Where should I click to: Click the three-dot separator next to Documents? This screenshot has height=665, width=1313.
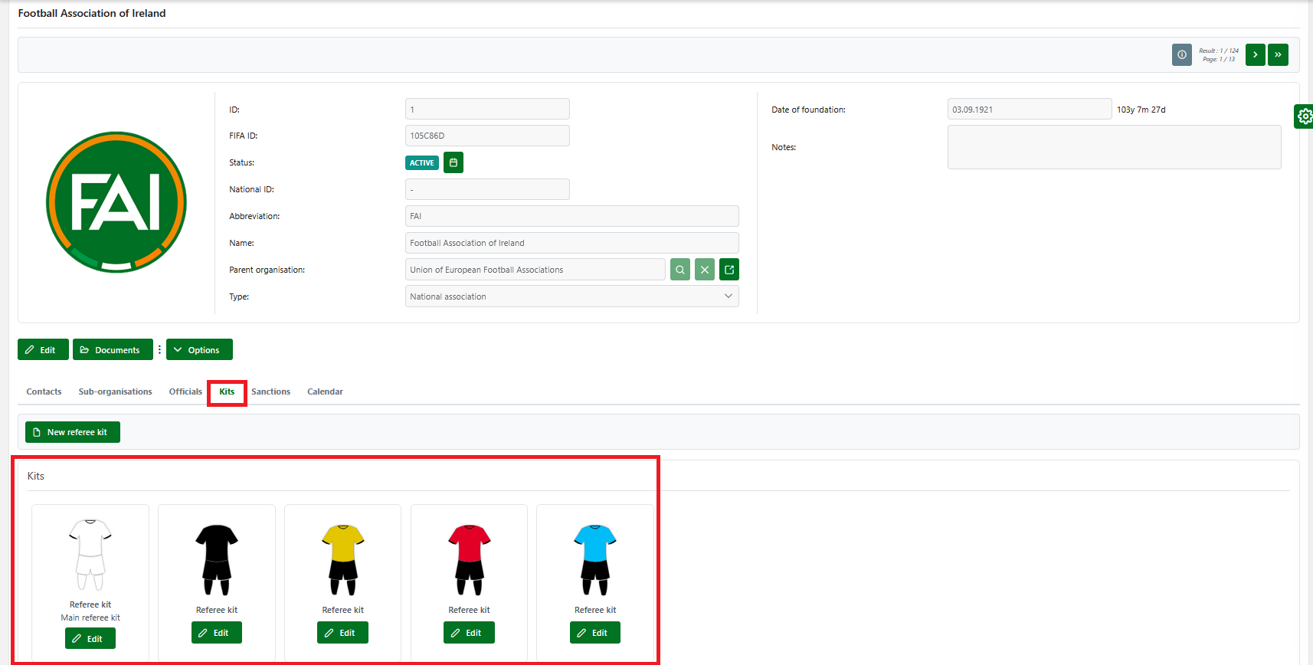[159, 349]
